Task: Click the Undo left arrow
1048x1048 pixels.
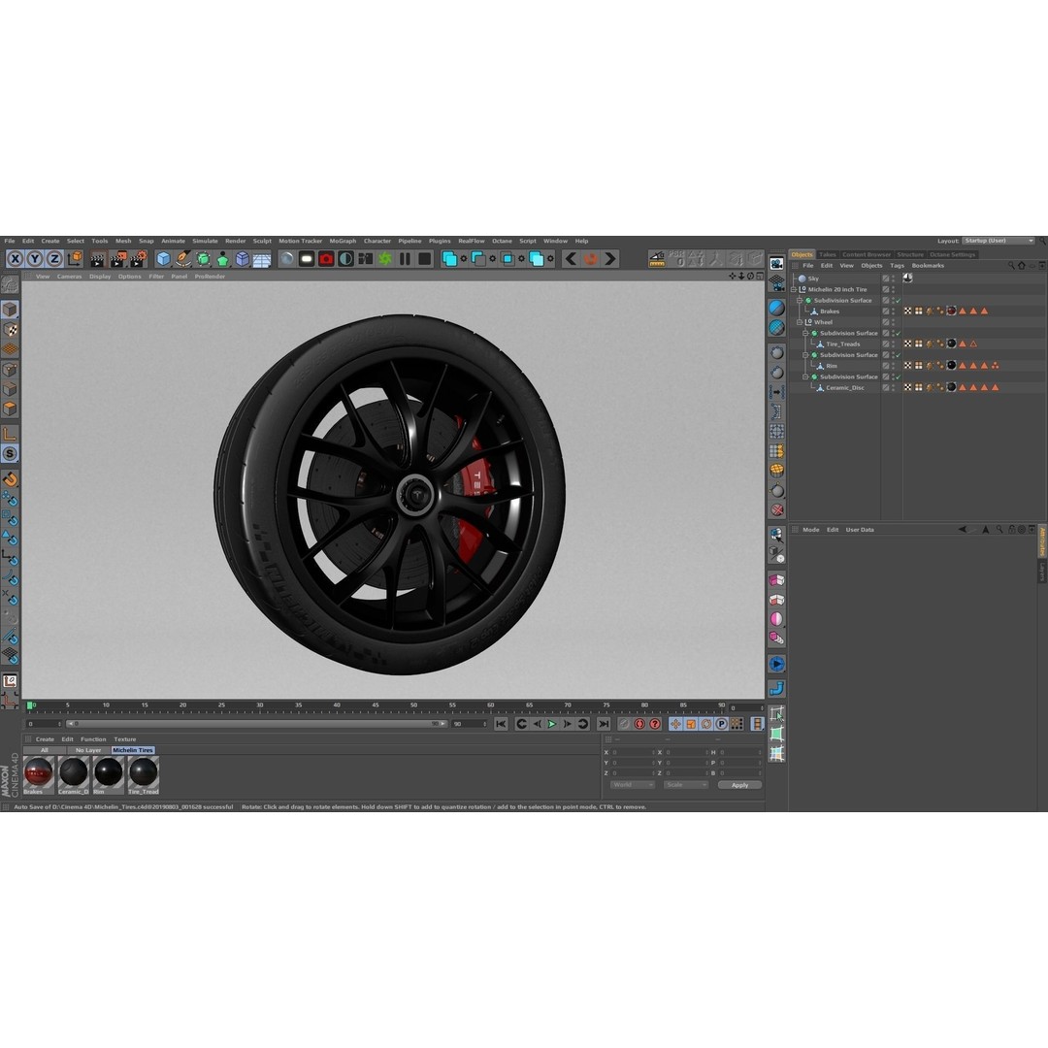Action: coord(571,259)
